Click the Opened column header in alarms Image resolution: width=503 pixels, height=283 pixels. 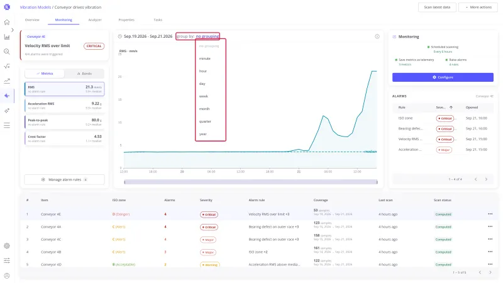point(472,108)
